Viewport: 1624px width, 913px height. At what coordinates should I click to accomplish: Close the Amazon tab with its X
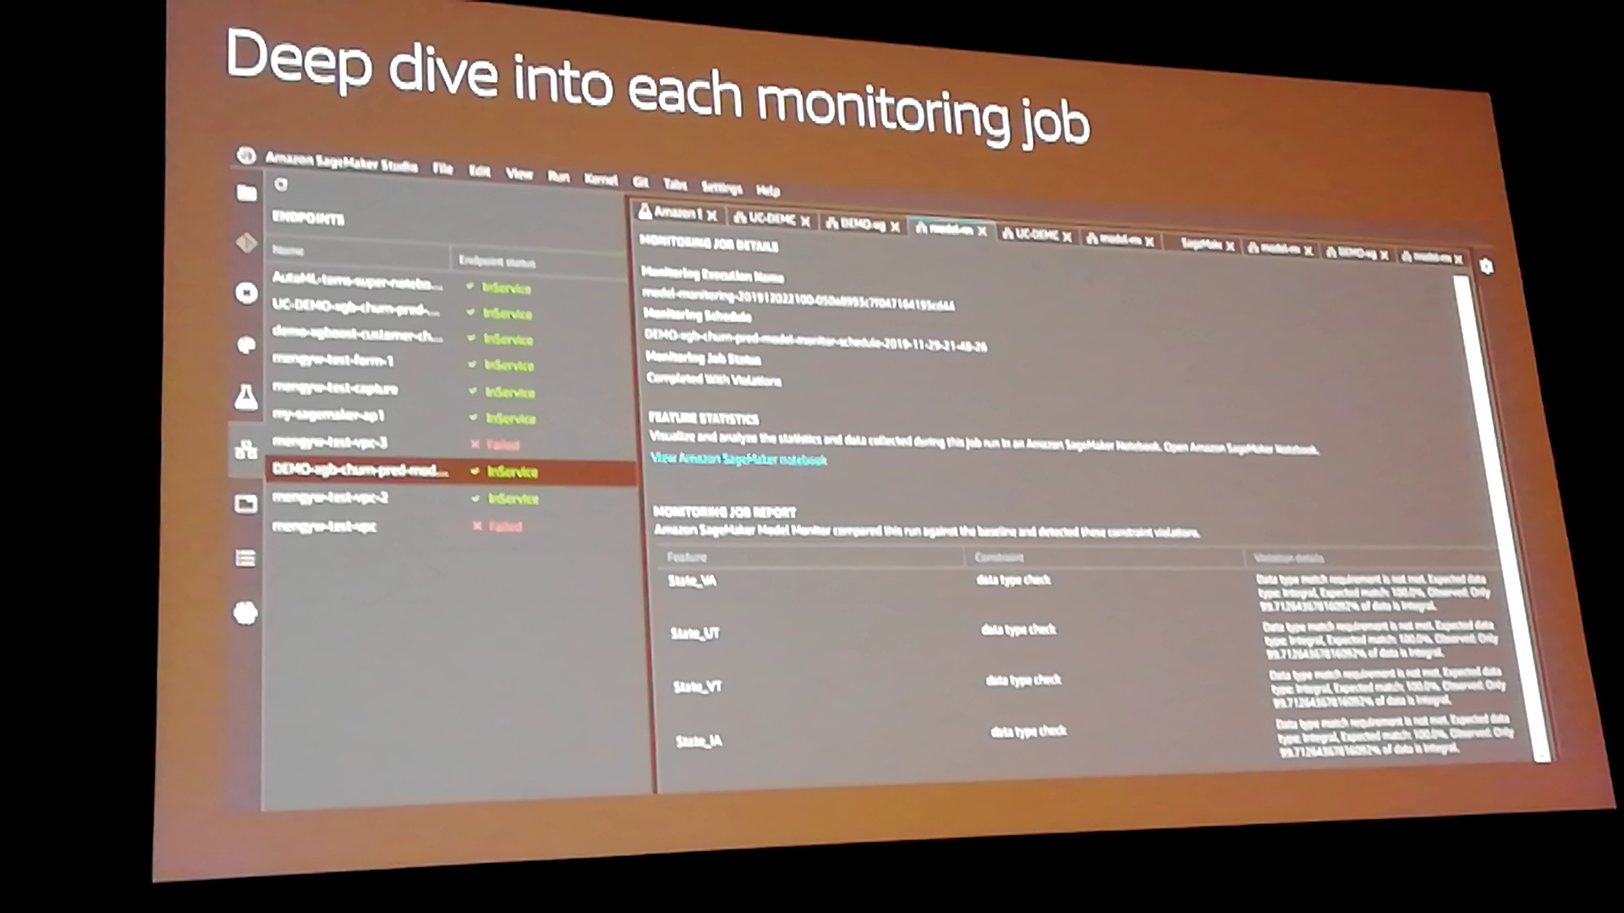712,216
